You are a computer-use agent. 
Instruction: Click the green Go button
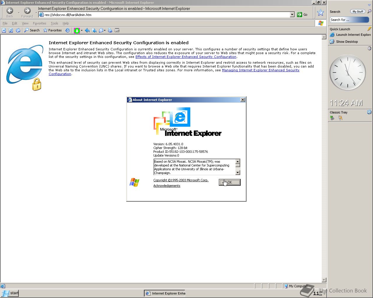pos(302,15)
